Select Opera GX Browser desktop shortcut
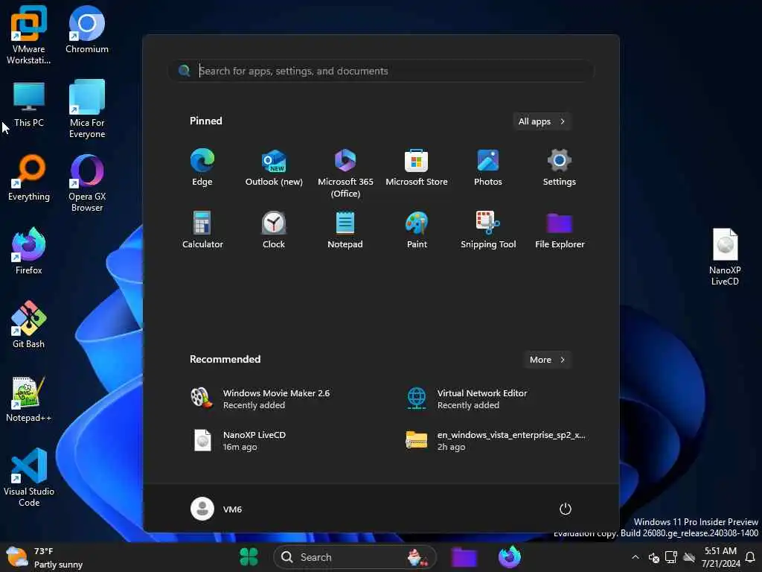This screenshot has width=762, height=572. 87,183
